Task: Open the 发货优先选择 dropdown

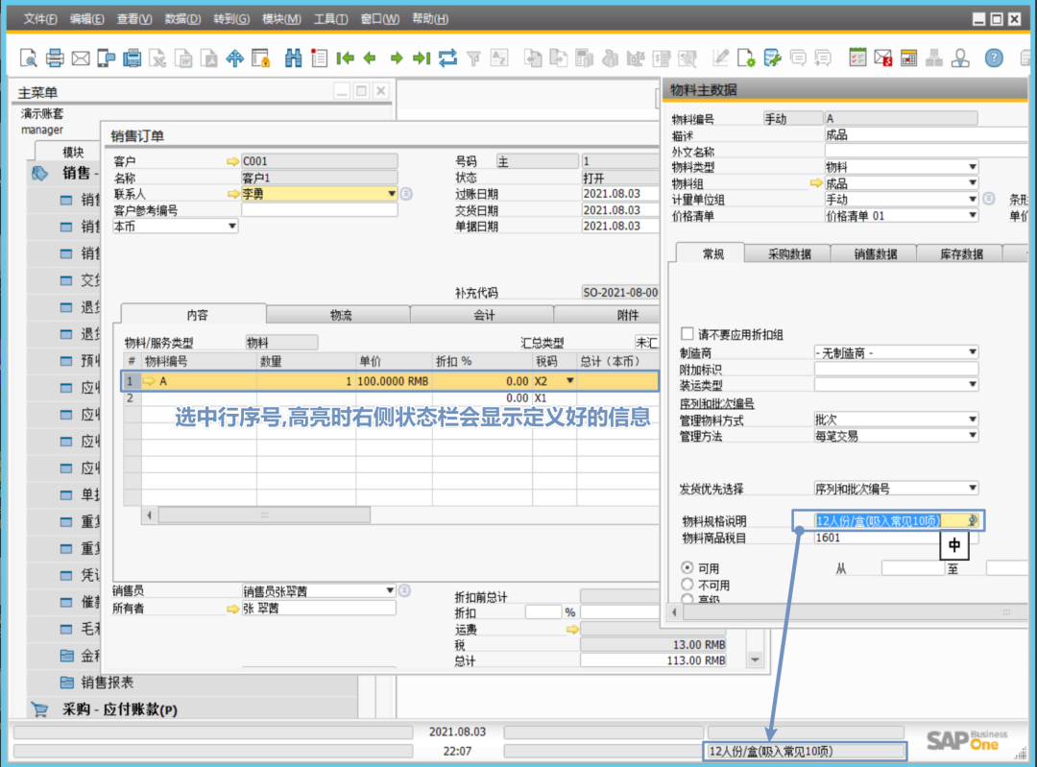Action: [972, 489]
